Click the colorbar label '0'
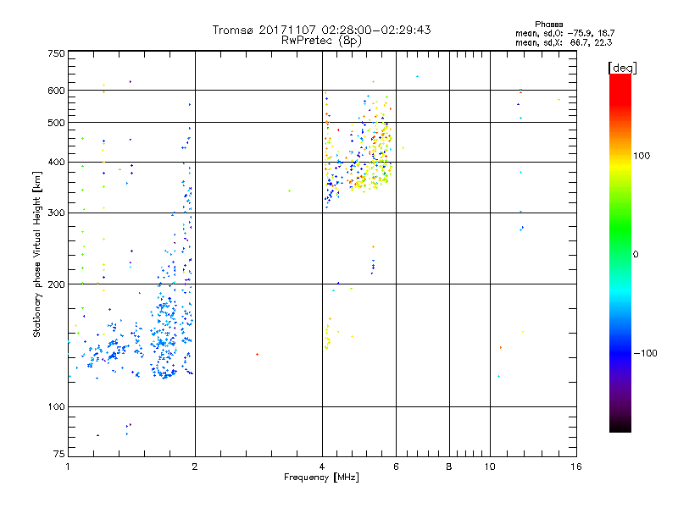Screen dimensions: 678x508 click(x=636, y=254)
